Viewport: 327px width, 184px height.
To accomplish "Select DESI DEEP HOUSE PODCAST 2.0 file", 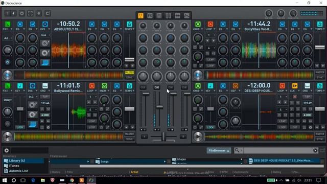I will (284, 160).
